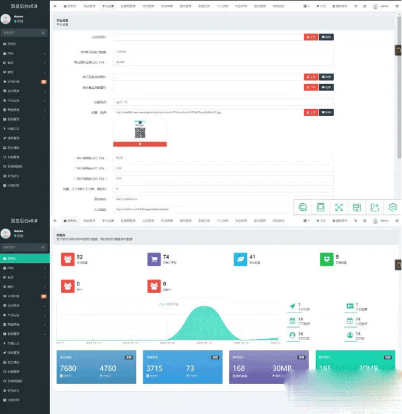
Task: Click the share export icon in the floating toolbar
Action: (375, 207)
